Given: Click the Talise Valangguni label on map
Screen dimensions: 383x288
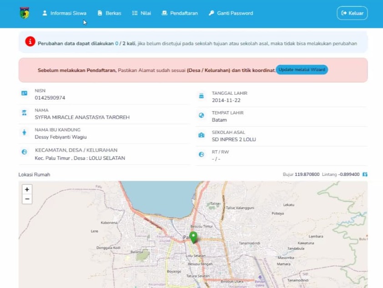Looking at the screenshot, I should point(240,208).
